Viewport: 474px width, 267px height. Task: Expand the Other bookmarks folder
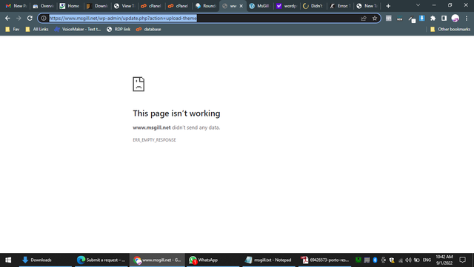(x=450, y=29)
